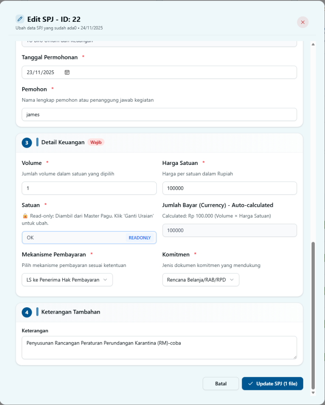Submit with Update SPJ (1 file) button

point(272,384)
